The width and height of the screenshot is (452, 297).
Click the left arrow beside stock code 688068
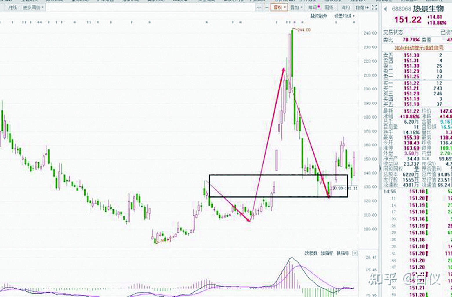(385, 9)
